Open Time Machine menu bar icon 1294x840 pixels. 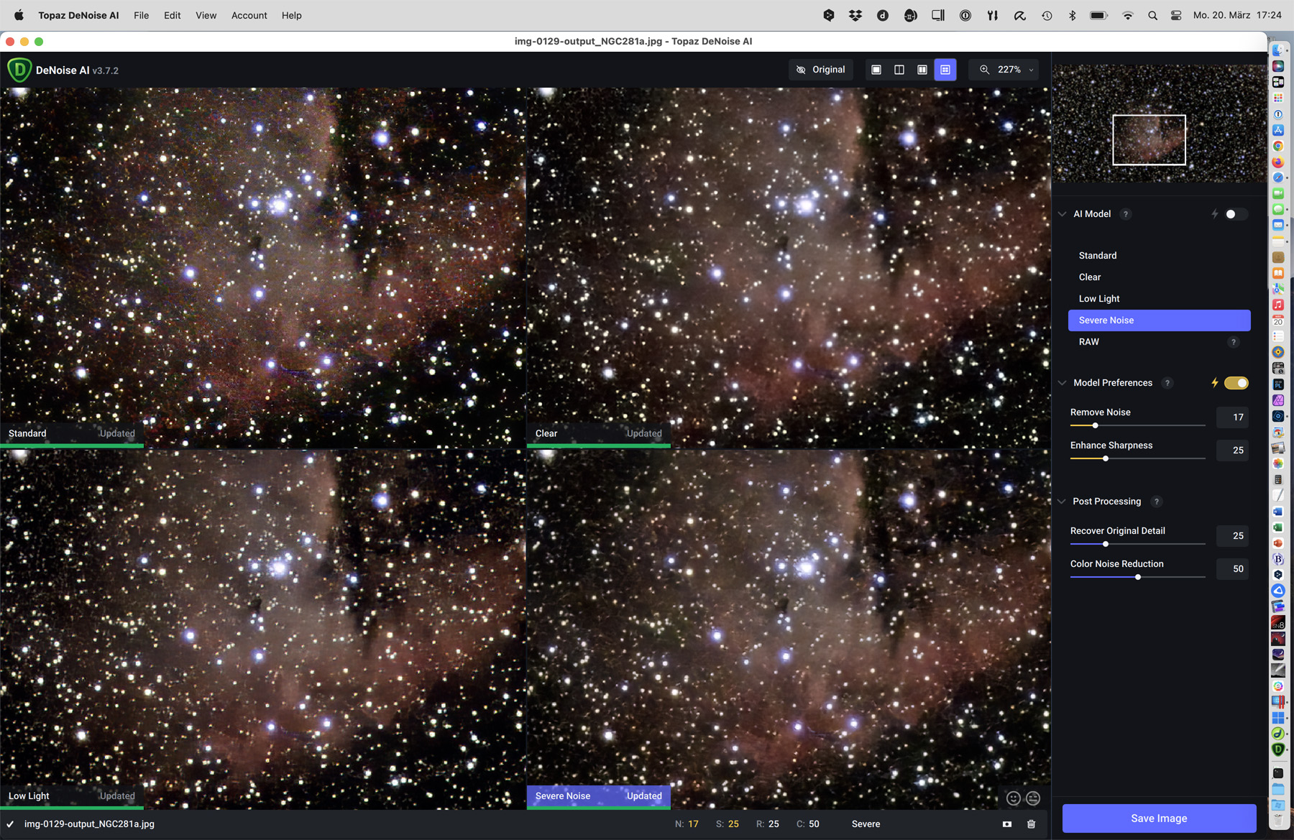point(1047,15)
